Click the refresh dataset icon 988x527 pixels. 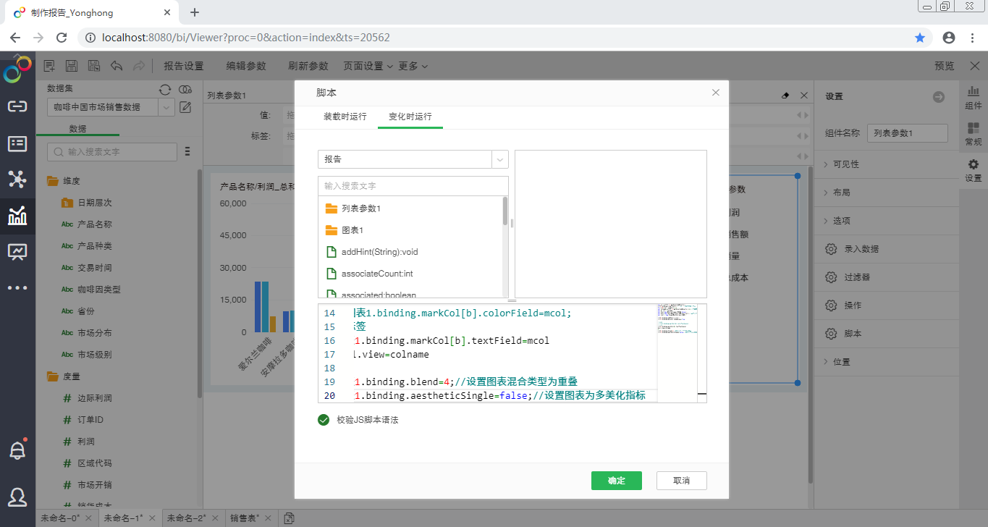165,89
